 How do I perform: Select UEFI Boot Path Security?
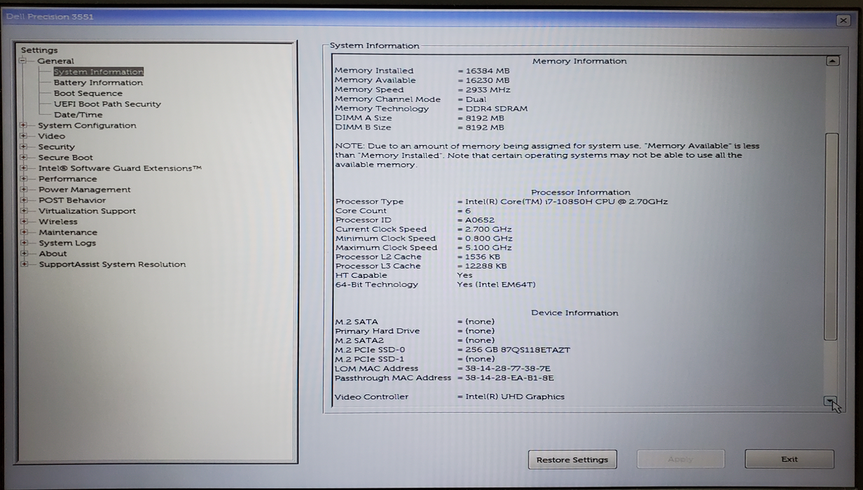[107, 104]
